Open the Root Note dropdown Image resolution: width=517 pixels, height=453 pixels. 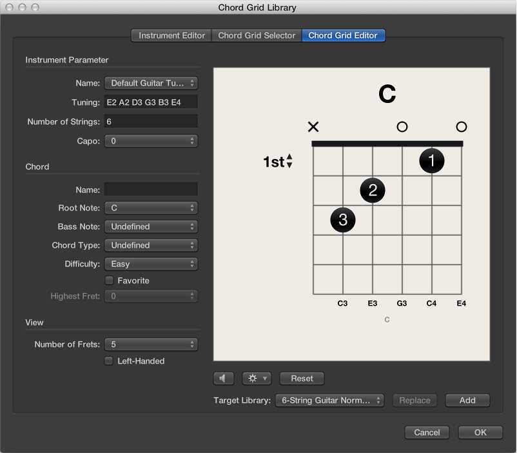click(x=151, y=208)
